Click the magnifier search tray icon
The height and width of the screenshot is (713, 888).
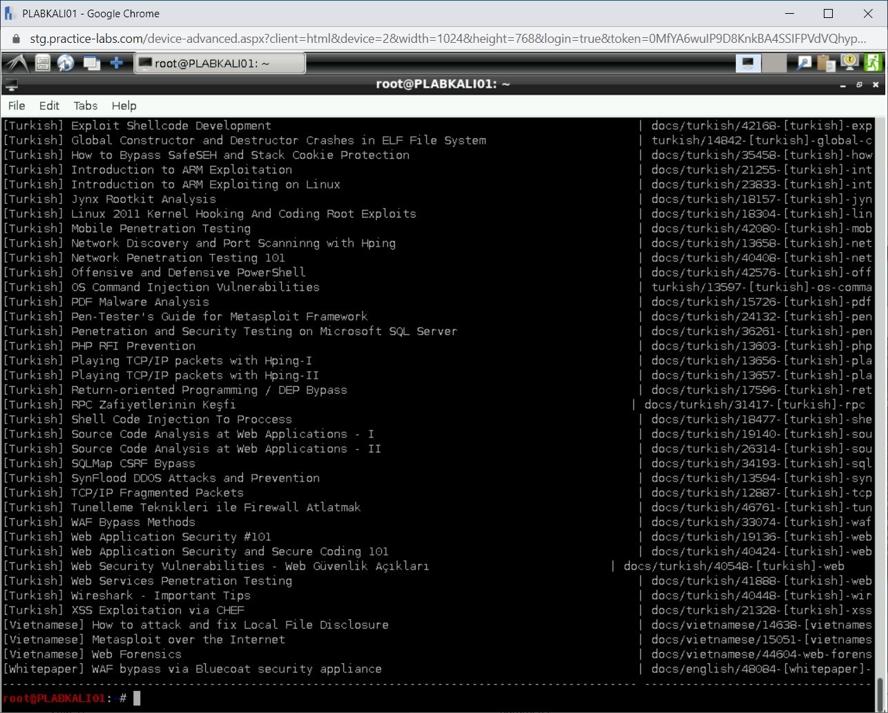[x=804, y=64]
